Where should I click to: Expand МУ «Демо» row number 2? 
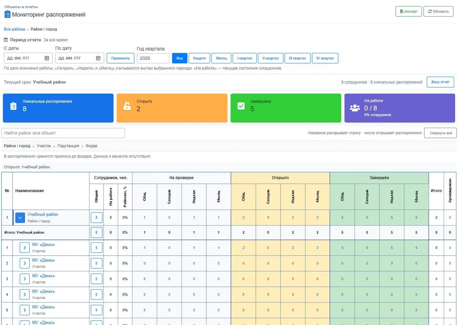(24, 263)
